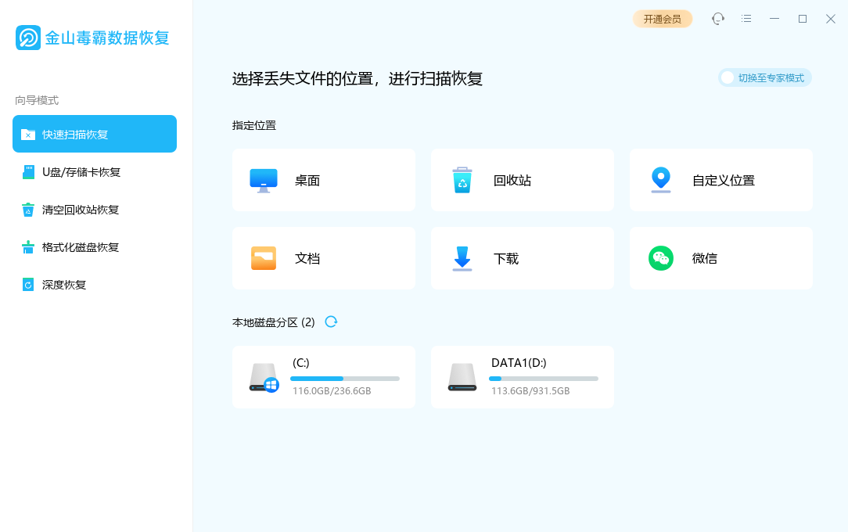
Task: Open the top-right list menu
Action: point(746,18)
